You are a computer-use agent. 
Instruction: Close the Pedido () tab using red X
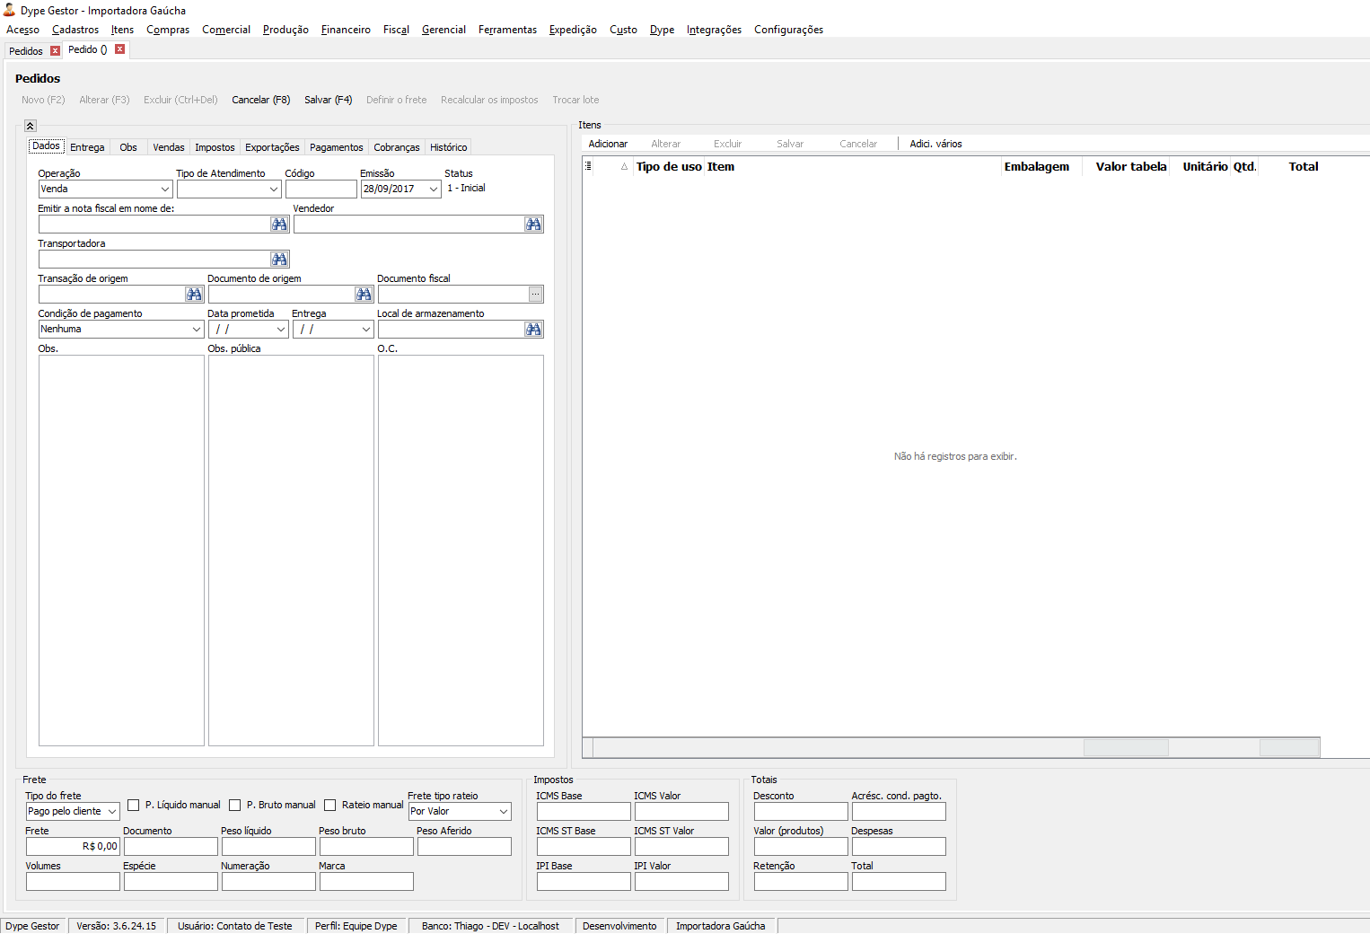coord(119,49)
